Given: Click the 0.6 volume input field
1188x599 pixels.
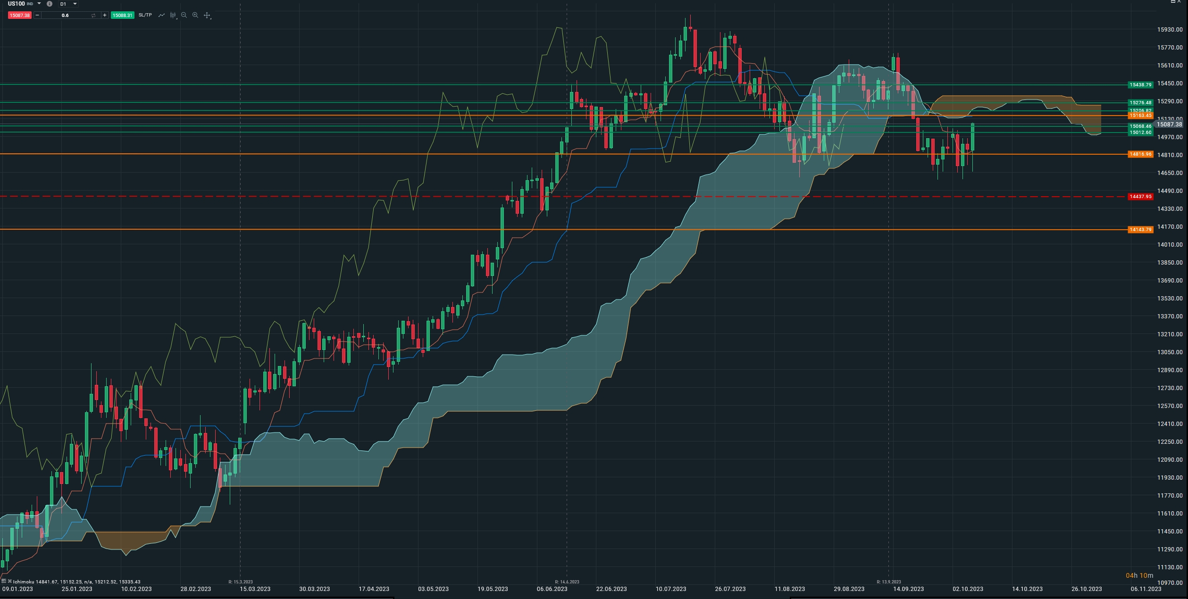Looking at the screenshot, I should pyautogui.click(x=65, y=16).
